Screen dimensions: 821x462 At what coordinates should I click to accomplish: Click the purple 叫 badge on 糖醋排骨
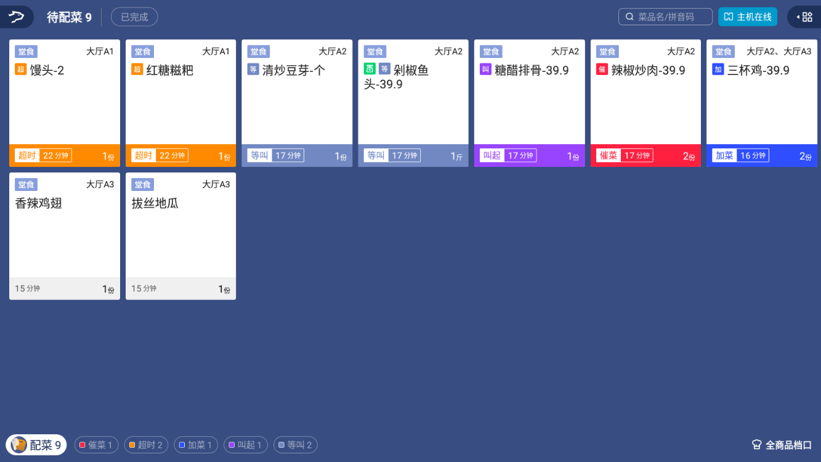[485, 70]
